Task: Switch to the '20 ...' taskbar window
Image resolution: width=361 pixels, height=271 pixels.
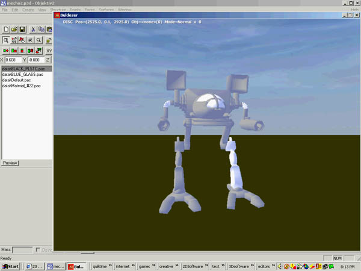Action: [x=34, y=266]
